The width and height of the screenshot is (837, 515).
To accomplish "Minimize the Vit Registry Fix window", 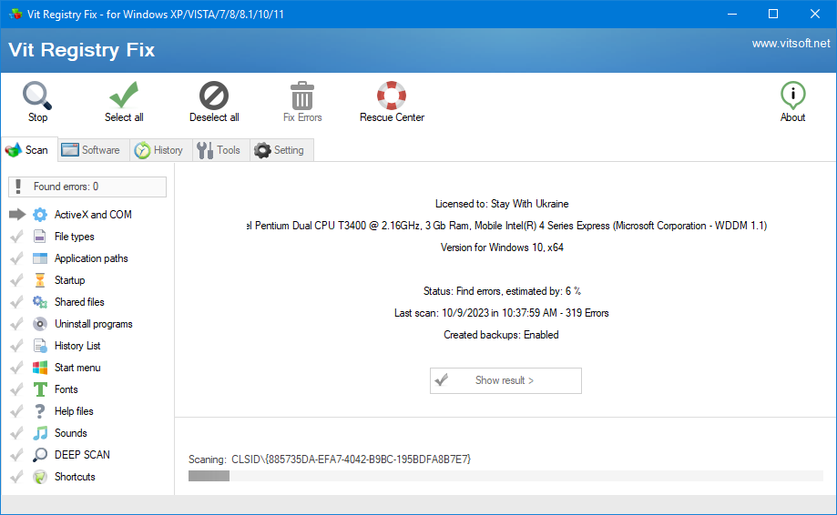I will click(x=732, y=14).
